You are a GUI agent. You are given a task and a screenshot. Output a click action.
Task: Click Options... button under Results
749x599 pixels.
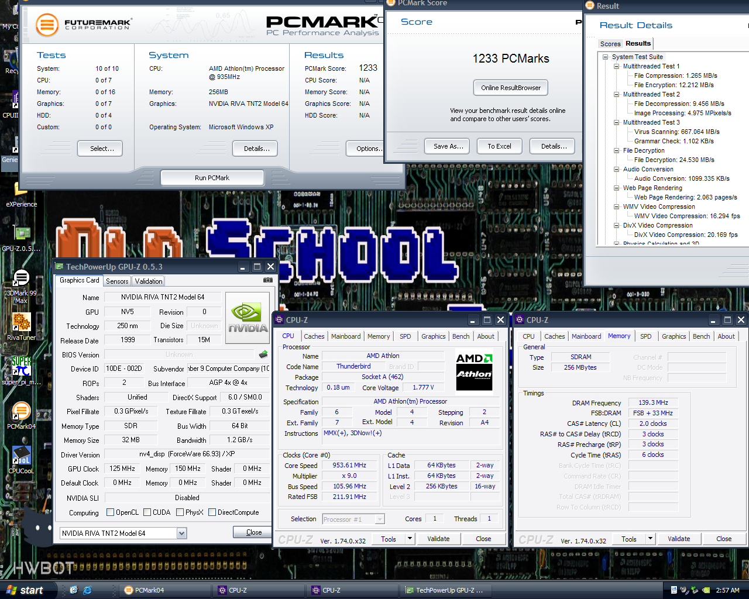(366, 149)
